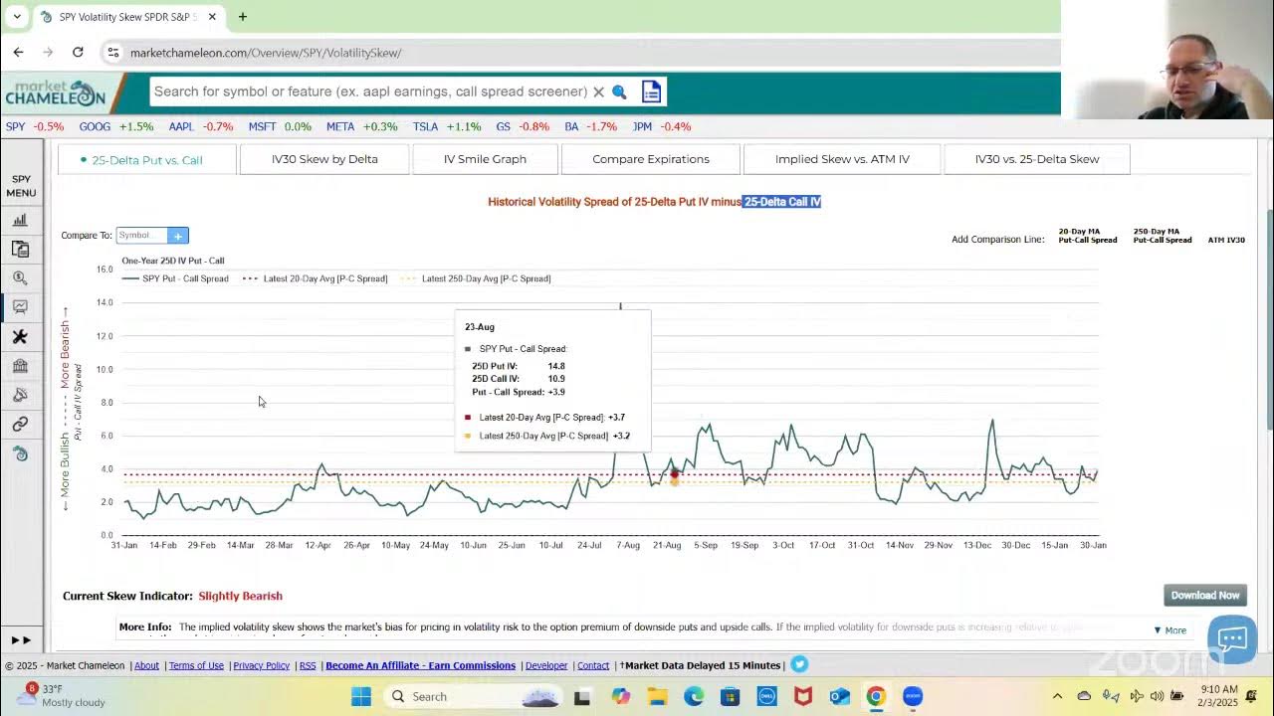Open Google Chrome from the taskbar
1274x716 pixels.
click(x=876, y=696)
